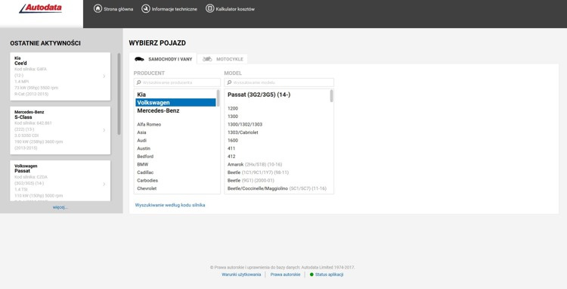Click the więcej... link under recent activities
567x289 pixels.
[60, 207]
